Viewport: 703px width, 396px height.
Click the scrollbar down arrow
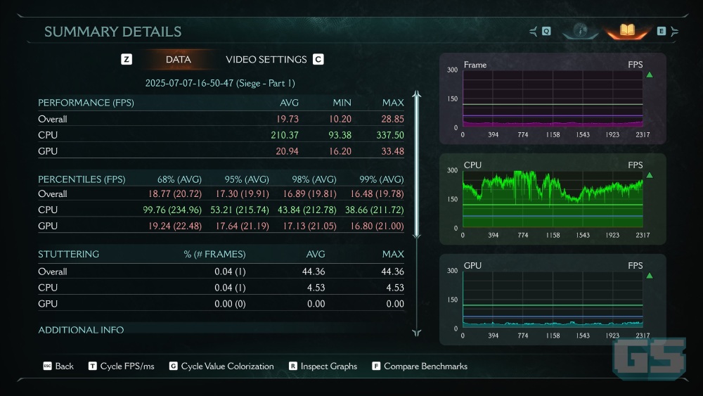[416, 332]
